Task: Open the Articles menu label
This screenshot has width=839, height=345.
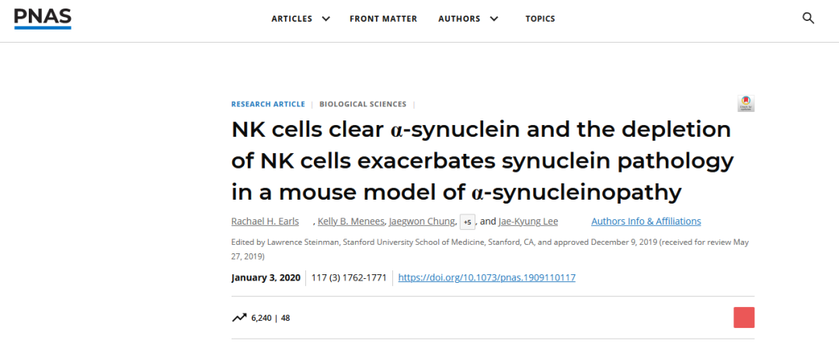Action: (291, 19)
